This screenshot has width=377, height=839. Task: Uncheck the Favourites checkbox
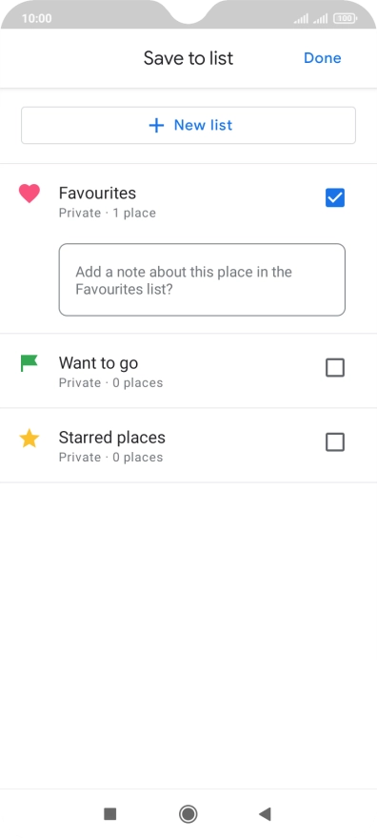pyautogui.click(x=335, y=198)
